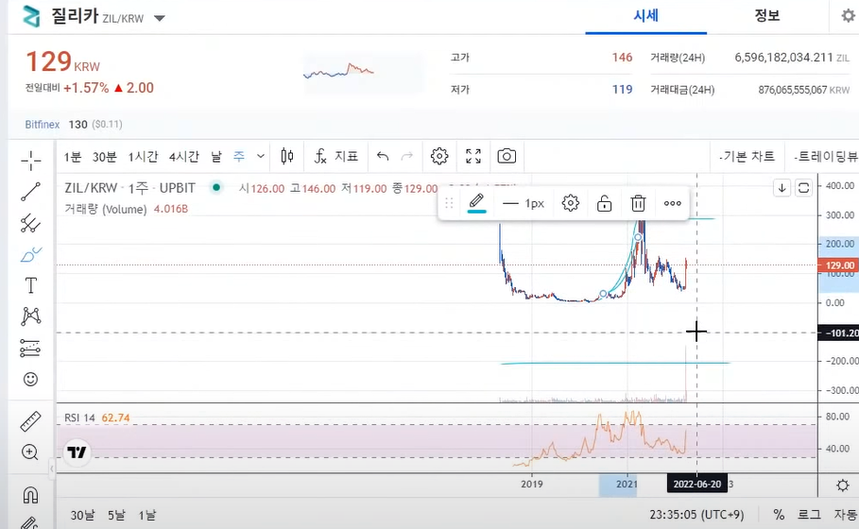The width and height of the screenshot is (859, 529).
Task: Toggle 자동 auto scale
Action: click(x=846, y=515)
